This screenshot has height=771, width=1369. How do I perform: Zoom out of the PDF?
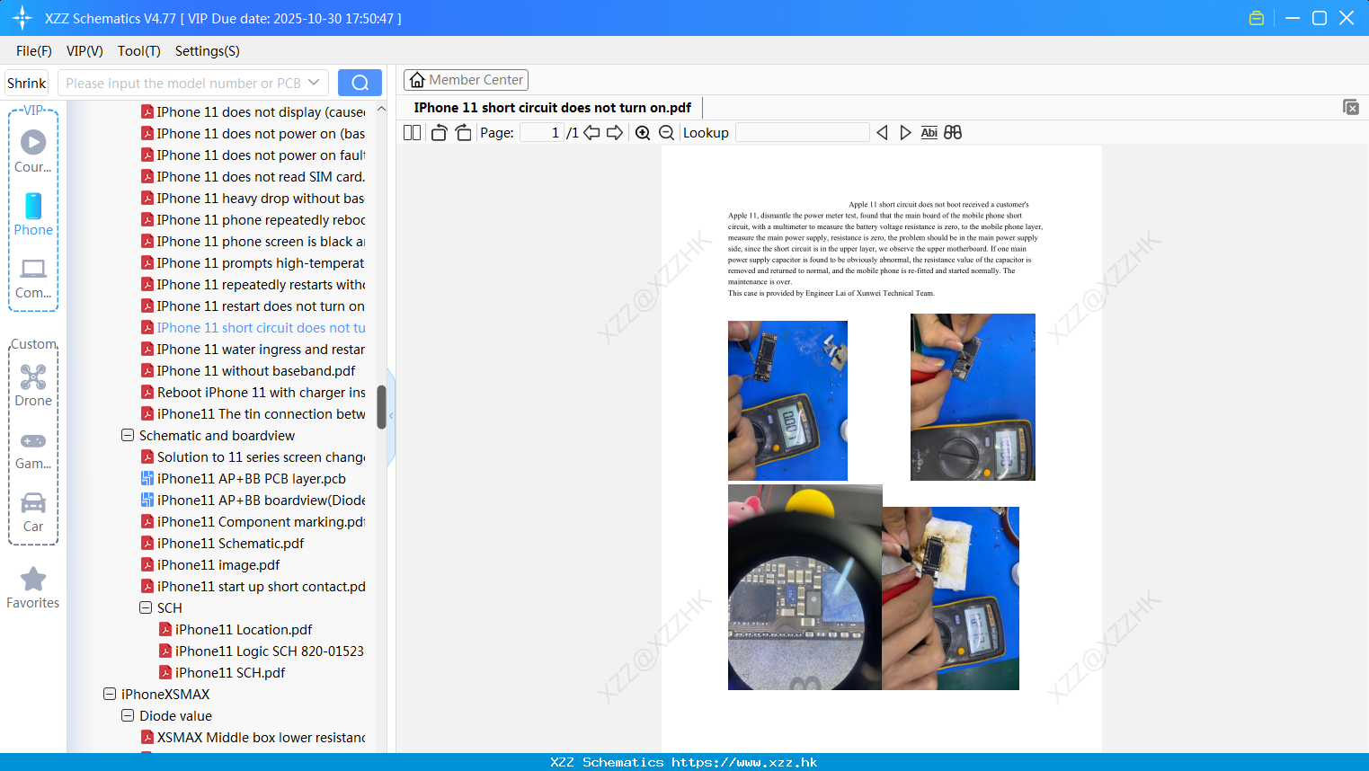click(x=667, y=133)
